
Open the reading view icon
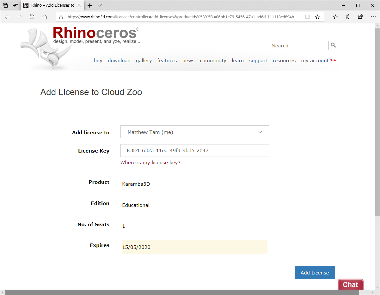[x=307, y=17]
